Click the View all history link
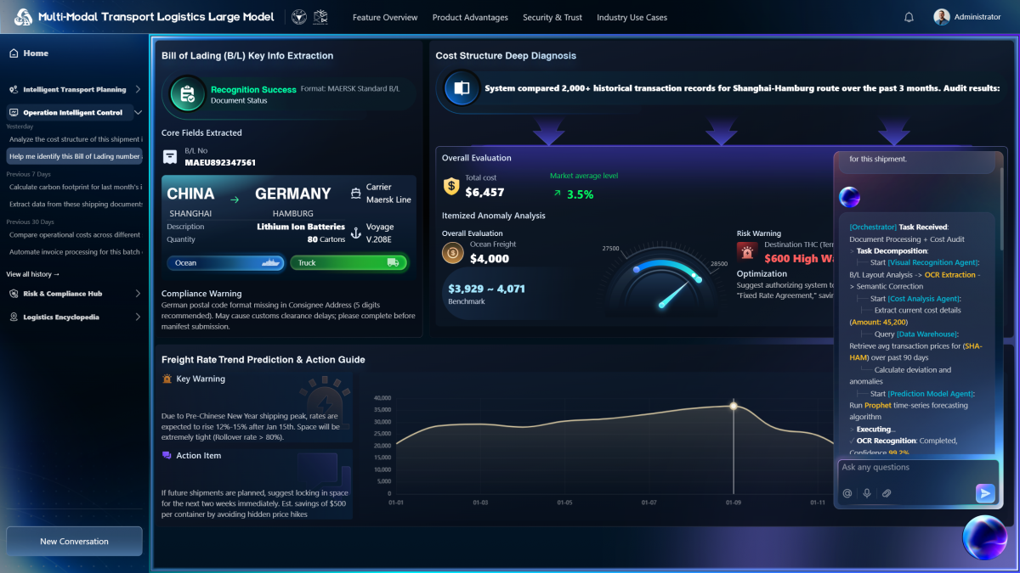This screenshot has width=1020, height=573. pos(33,274)
